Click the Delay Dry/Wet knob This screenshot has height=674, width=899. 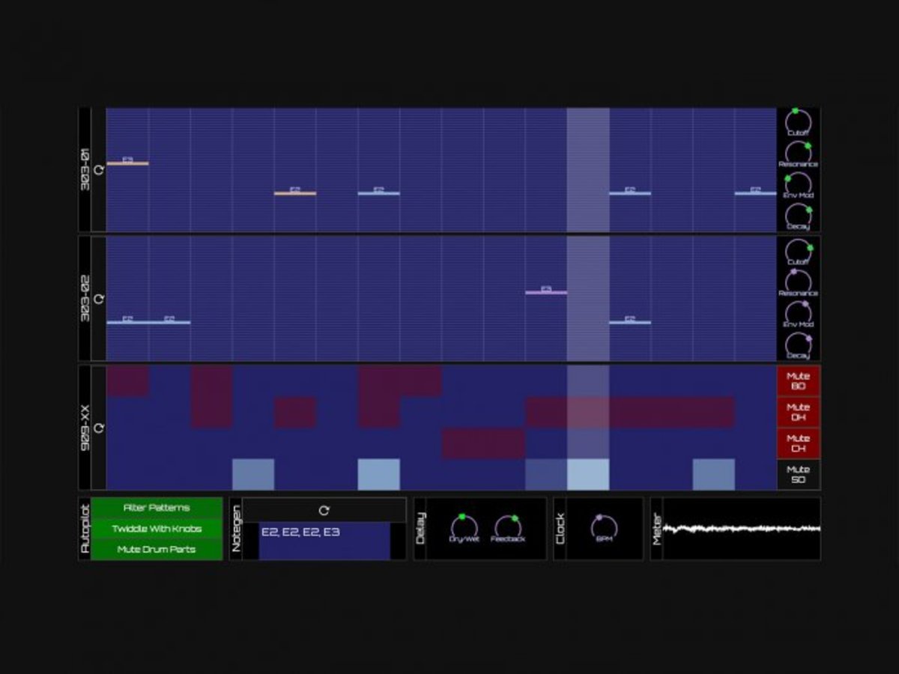(x=463, y=527)
